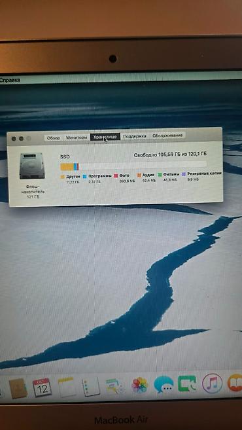Click the yellow Другое segment of storage bar

[x=67, y=166]
